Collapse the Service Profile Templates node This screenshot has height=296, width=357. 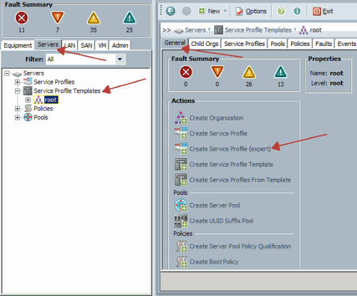17,91
